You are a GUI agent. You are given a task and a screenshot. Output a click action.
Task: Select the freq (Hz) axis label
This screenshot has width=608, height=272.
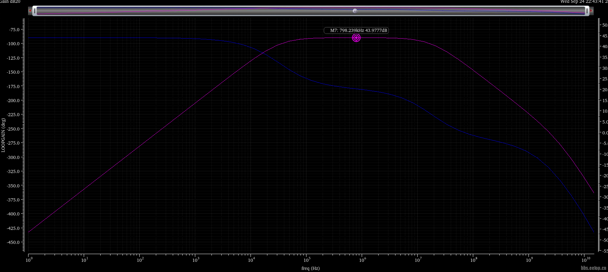pos(310,268)
